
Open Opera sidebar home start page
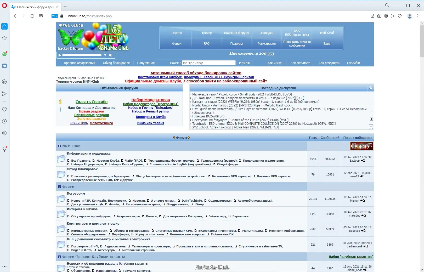(4, 26)
